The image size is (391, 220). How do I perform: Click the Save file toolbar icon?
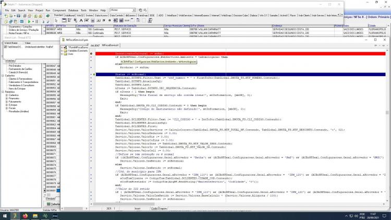[18, 16]
